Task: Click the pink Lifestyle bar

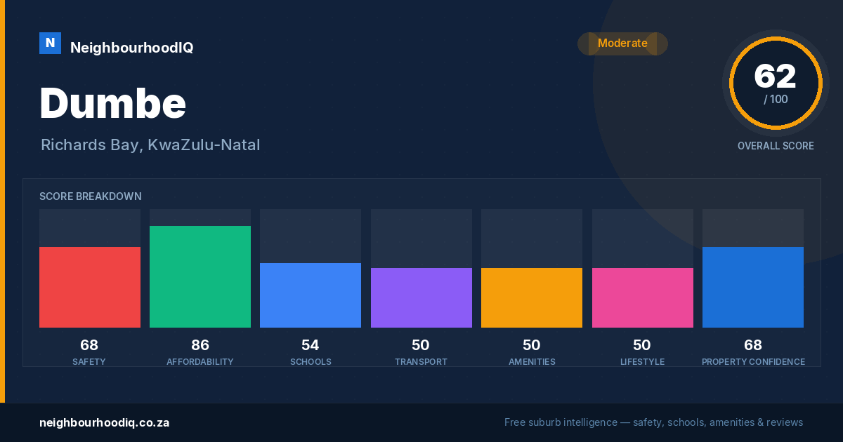Action: click(643, 297)
